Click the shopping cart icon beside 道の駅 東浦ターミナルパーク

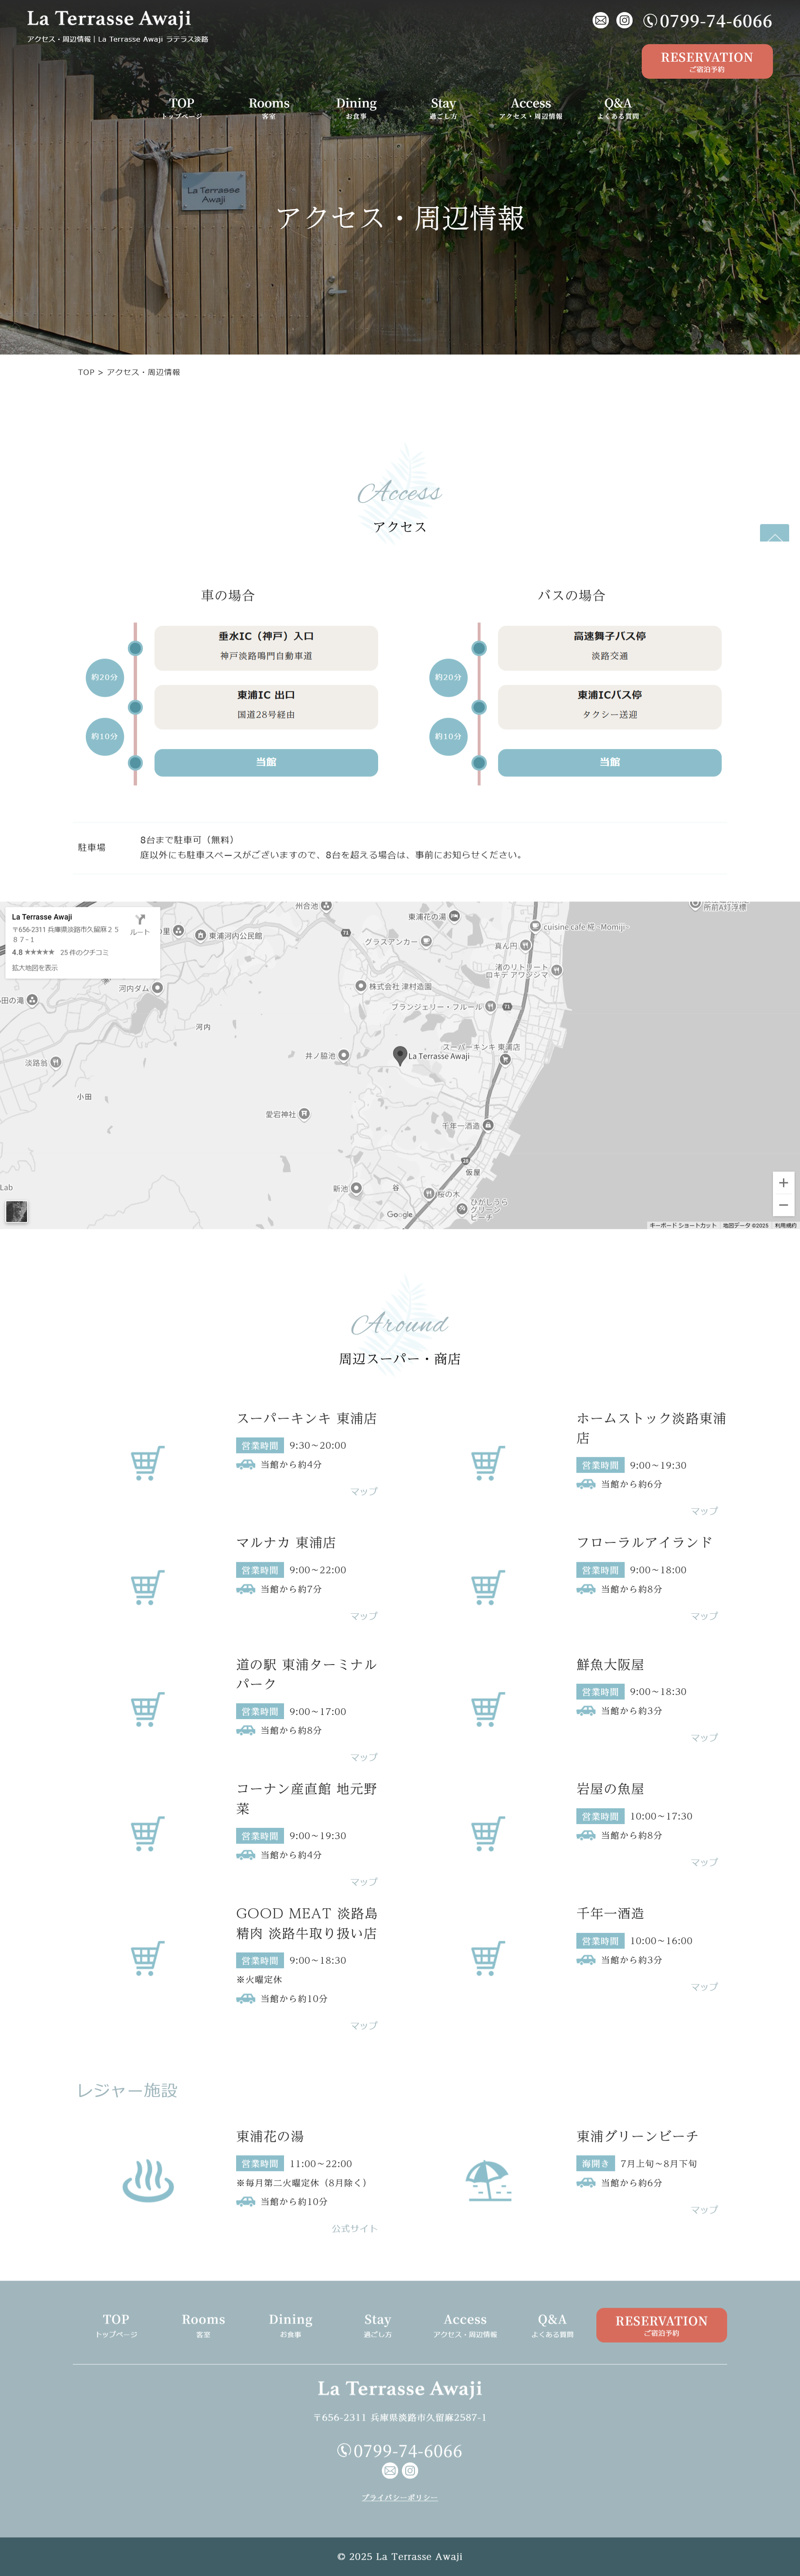click(x=147, y=1709)
